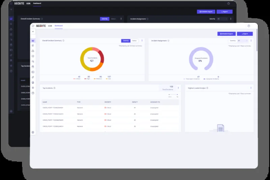Show info for Overall Incident Summary in the light window
Viewport: 270px width, 180px height.
click(63, 41)
